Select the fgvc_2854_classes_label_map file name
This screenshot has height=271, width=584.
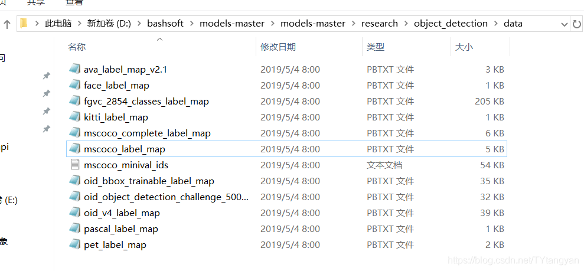click(146, 101)
